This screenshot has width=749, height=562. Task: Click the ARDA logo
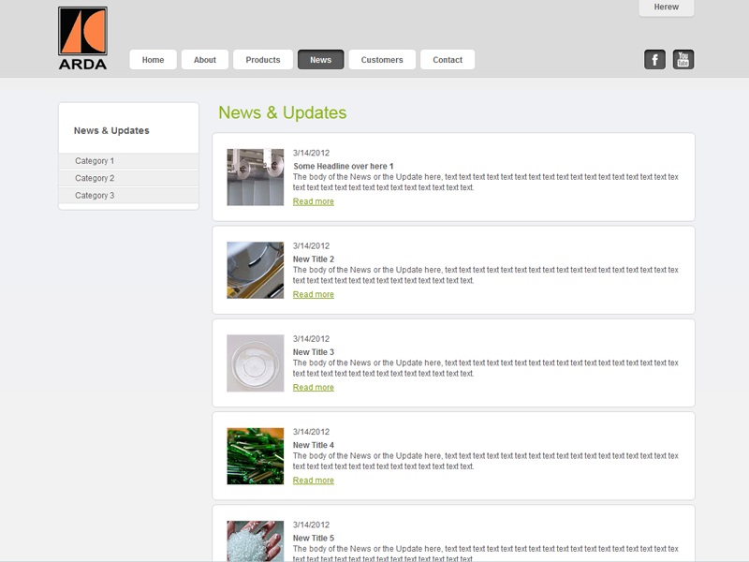(x=82, y=38)
